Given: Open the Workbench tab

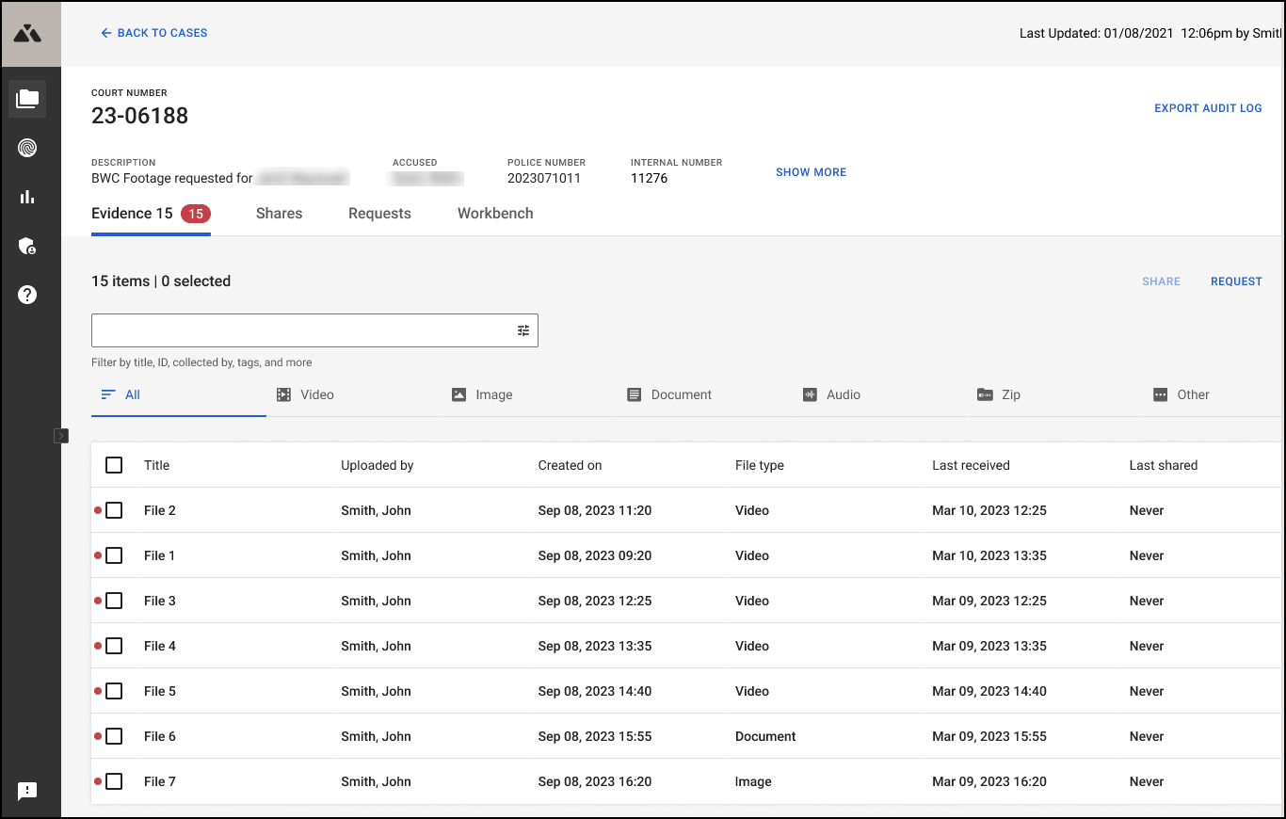Looking at the screenshot, I should (494, 213).
